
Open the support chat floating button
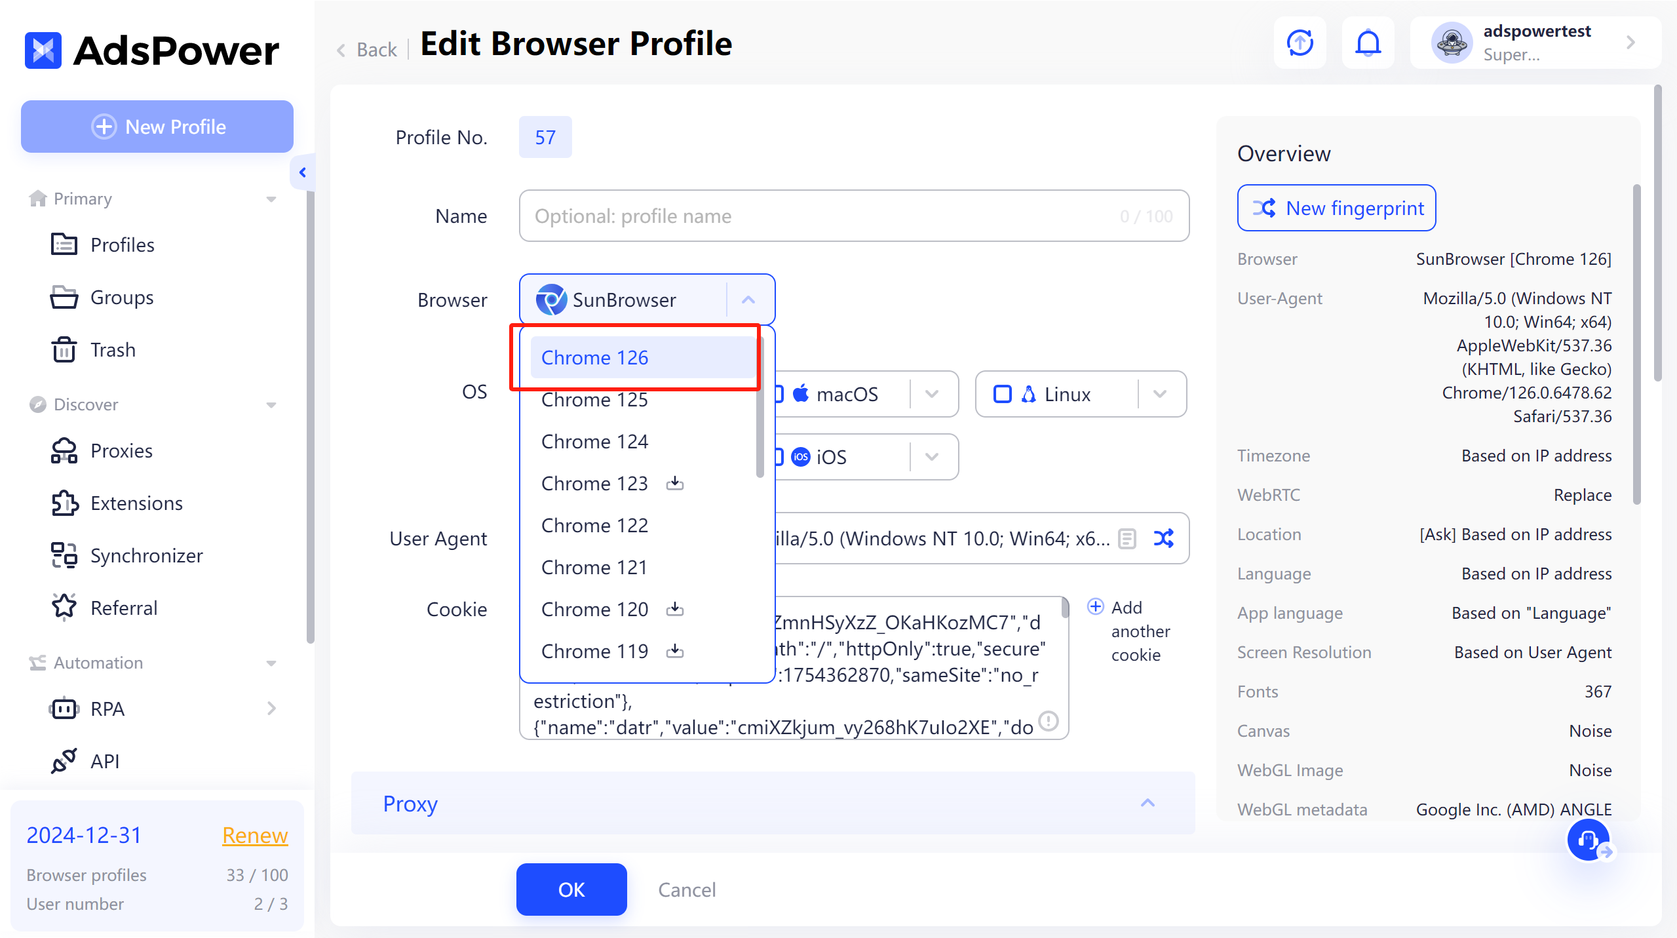pyautogui.click(x=1589, y=840)
